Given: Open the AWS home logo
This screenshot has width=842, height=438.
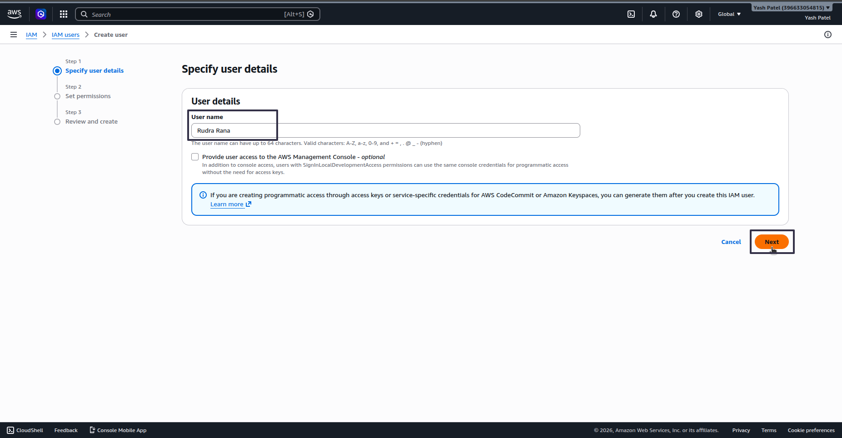Looking at the screenshot, I should coord(15,14).
